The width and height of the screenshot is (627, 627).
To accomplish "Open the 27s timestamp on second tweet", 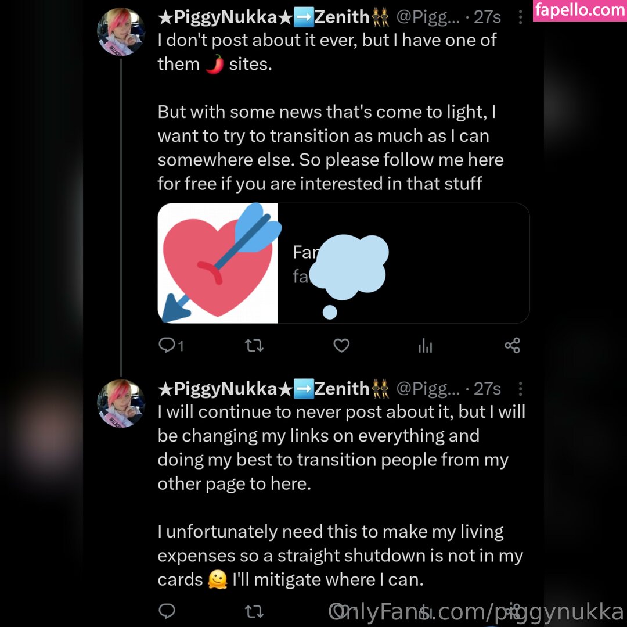I will tap(487, 389).
